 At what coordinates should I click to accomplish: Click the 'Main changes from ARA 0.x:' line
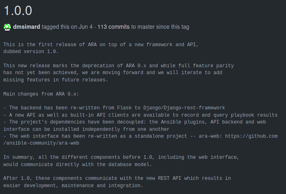(41, 94)
